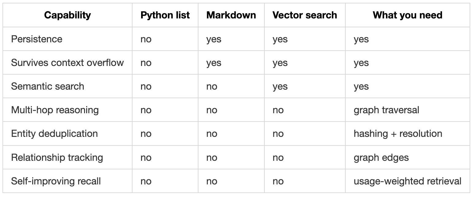Viewport: 473px width, 197px height.
Task: Select Python list no in Persistence row
Action: pyautogui.click(x=146, y=39)
